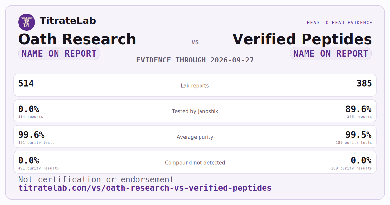The height and width of the screenshot is (205, 390).
Task: Click Oath Research's 0.0% Janoshik value
Action: (29, 109)
